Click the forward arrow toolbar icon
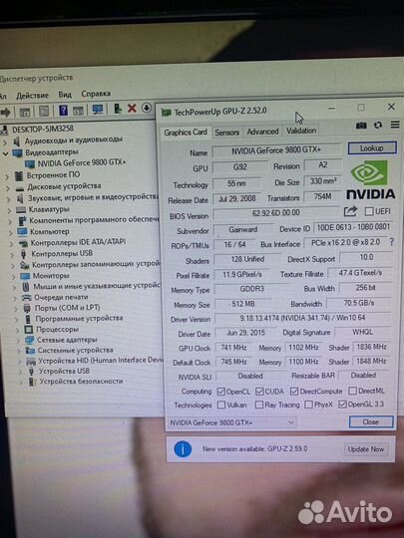The image size is (404, 538). coord(6,112)
